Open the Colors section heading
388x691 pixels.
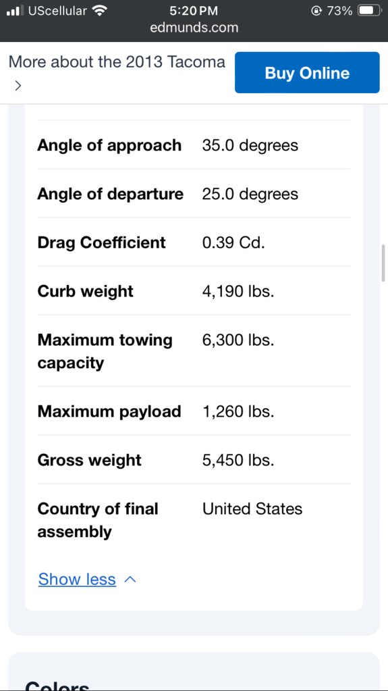click(57, 686)
